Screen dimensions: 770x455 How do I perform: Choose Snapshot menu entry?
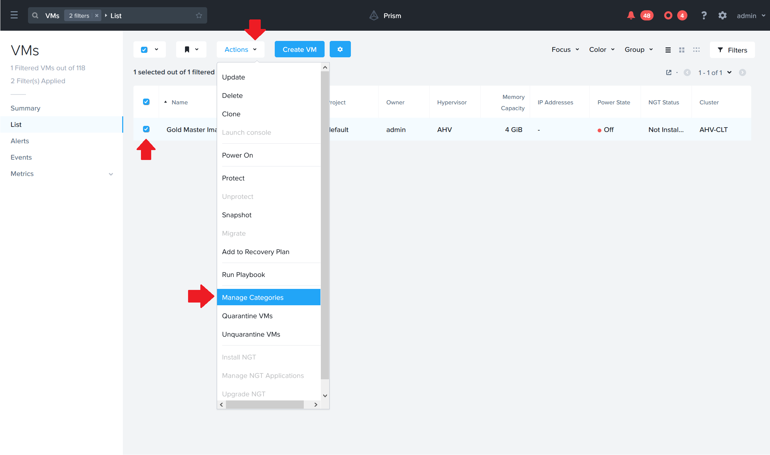click(269, 215)
